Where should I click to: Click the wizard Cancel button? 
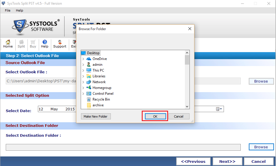click(258, 161)
